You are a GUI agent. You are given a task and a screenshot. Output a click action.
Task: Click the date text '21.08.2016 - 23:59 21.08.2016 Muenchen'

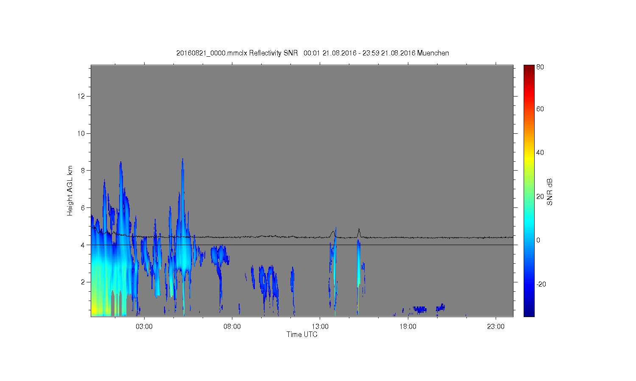(386, 53)
